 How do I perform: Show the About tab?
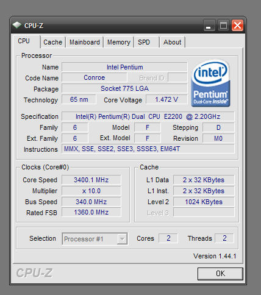coord(173,42)
